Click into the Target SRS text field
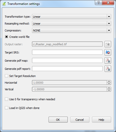Screen dimensions: 116x132 pos(67,52)
